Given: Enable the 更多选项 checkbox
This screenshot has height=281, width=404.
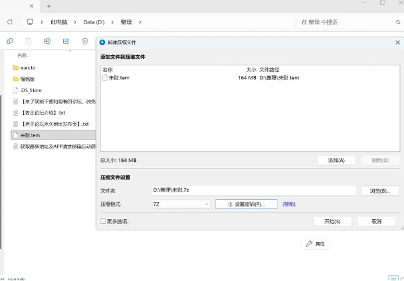Looking at the screenshot, I should [x=103, y=221].
